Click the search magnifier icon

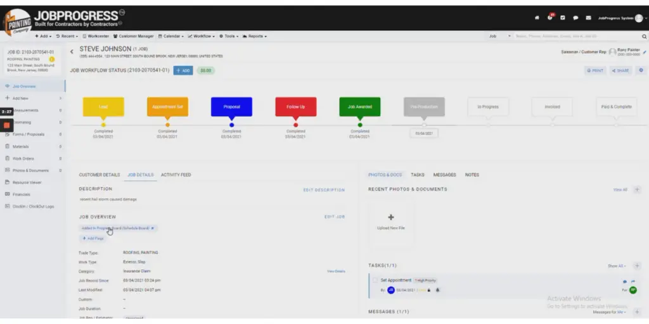(x=644, y=36)
